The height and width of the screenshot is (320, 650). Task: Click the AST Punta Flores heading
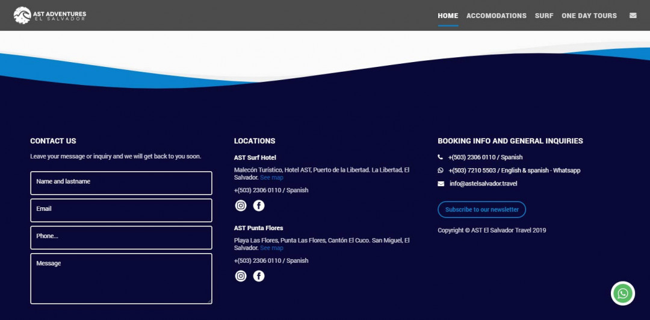pyautogui.click(x=258, y=228)
